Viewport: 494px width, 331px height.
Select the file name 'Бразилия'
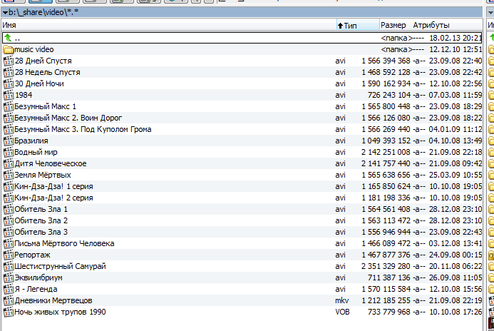31,141
